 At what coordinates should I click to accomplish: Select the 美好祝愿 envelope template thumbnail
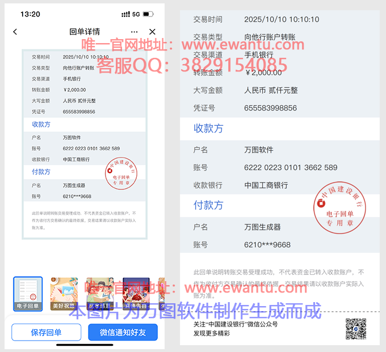pos(64,294)
